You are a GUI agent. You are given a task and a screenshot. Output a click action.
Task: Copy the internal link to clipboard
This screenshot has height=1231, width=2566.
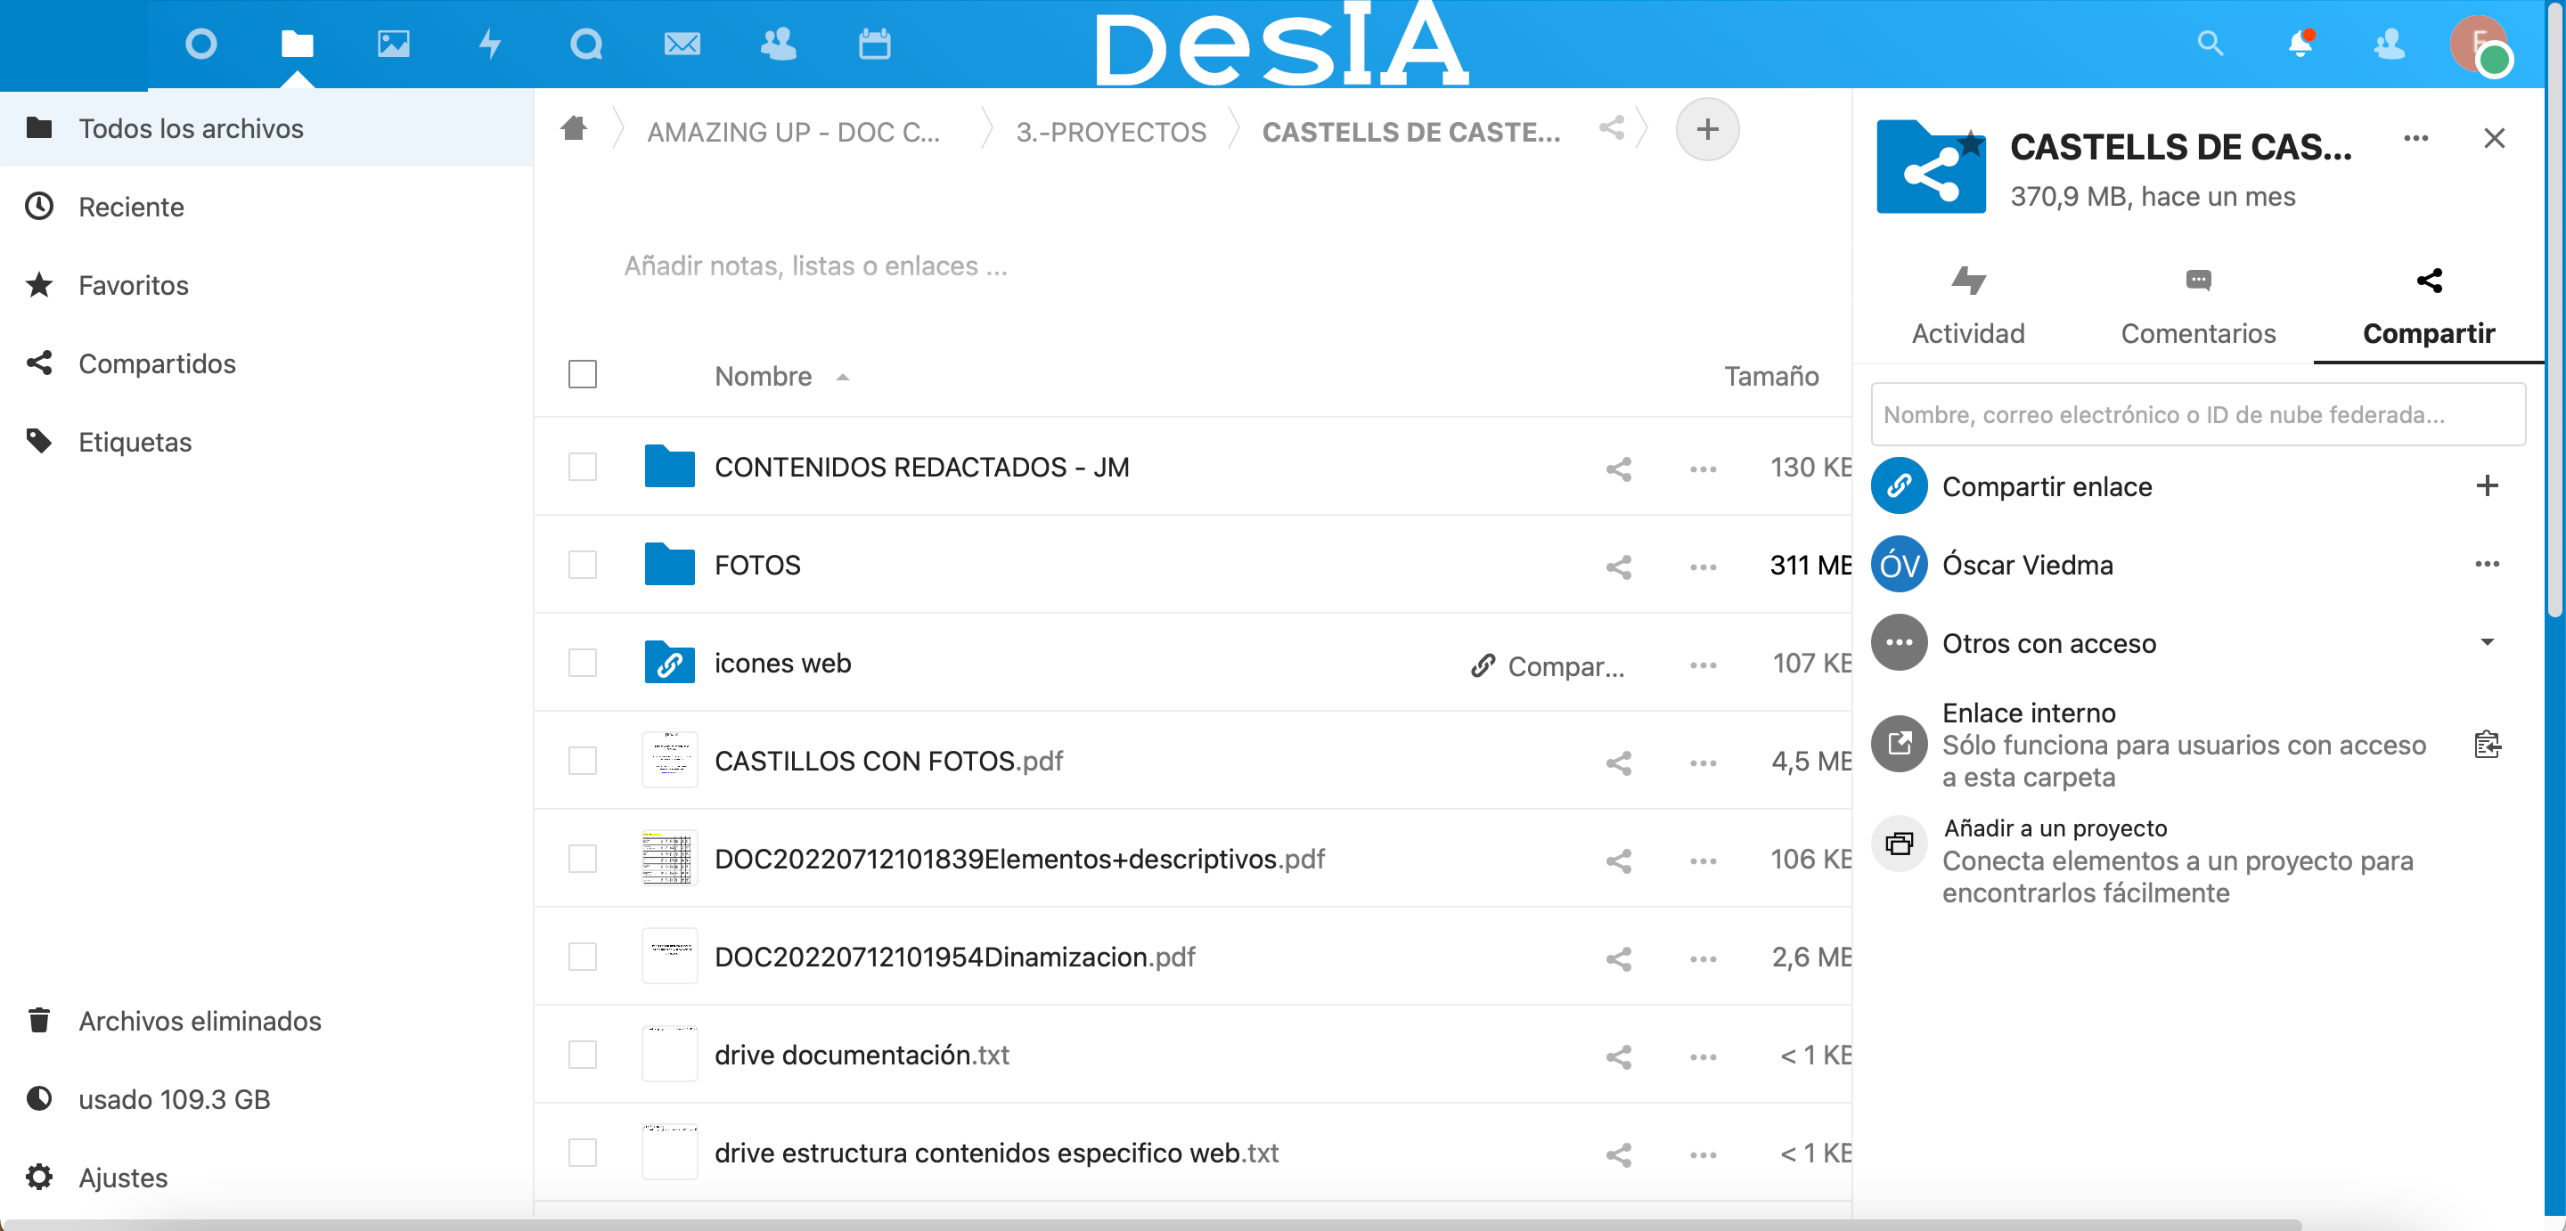coord(2488,744)
